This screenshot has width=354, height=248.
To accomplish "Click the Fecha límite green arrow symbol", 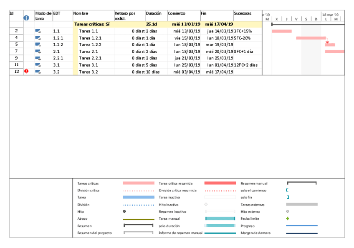I will [x=288, y=218].
